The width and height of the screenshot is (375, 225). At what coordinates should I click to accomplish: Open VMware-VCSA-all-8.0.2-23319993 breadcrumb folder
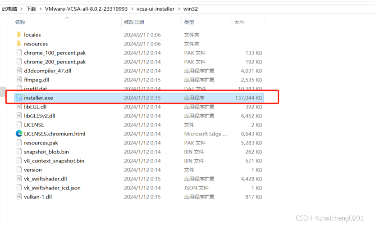tap(87, 9)
